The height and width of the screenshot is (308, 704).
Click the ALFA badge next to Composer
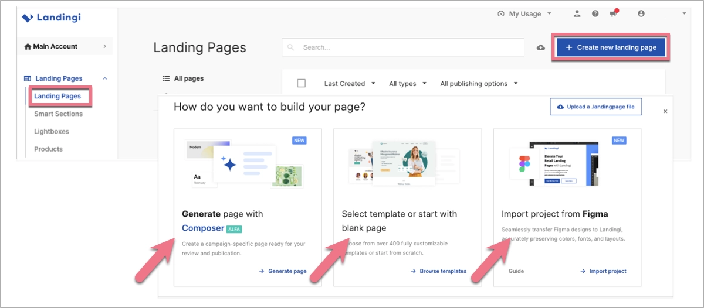pyautogui.click(x=234, y=229)
